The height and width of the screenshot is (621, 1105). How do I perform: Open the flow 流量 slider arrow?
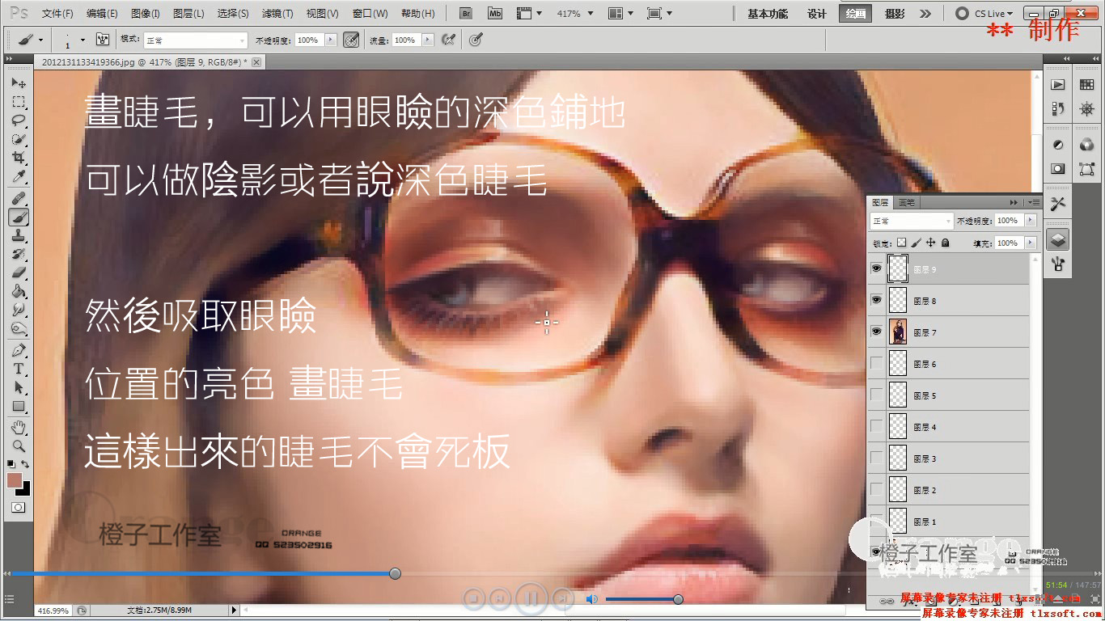428,40
